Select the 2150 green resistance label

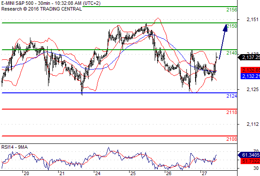coord(232,26)
